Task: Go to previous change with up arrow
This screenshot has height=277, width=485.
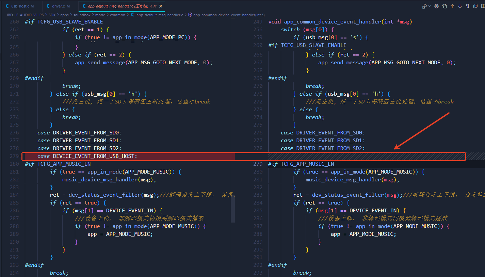Action: click(x=452, y=6)
